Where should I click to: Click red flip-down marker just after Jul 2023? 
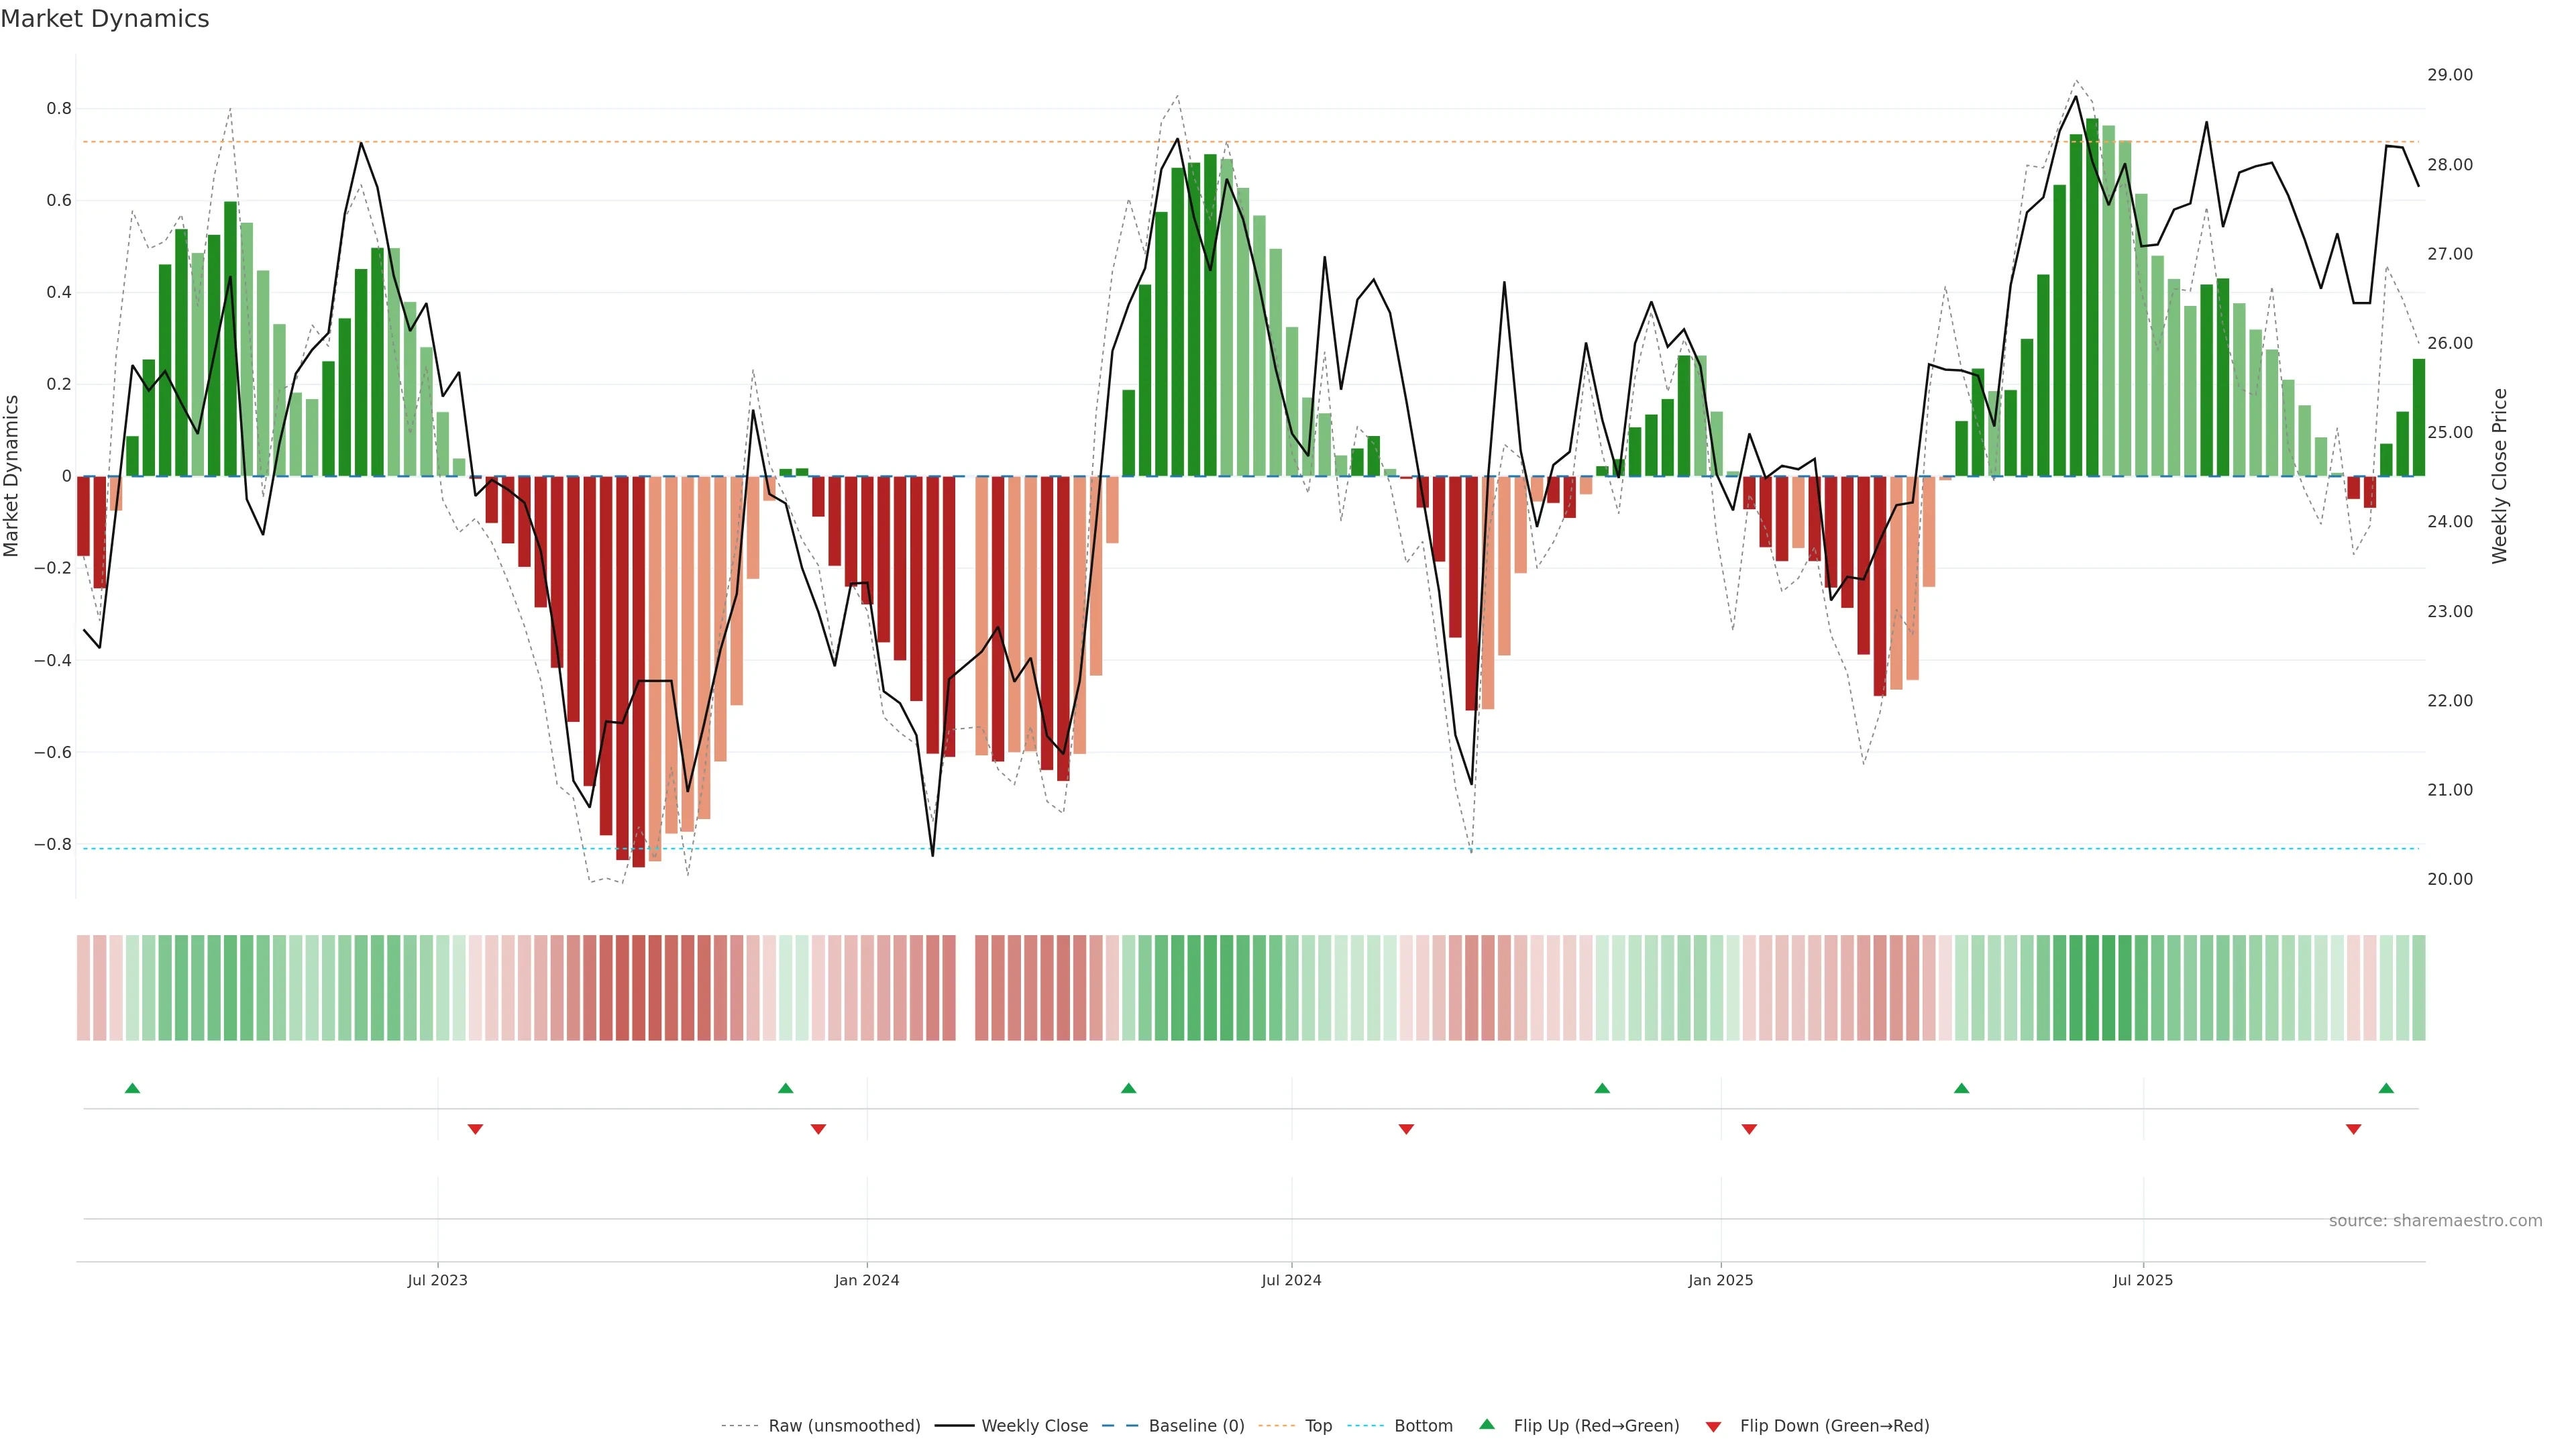(475, 1129)
